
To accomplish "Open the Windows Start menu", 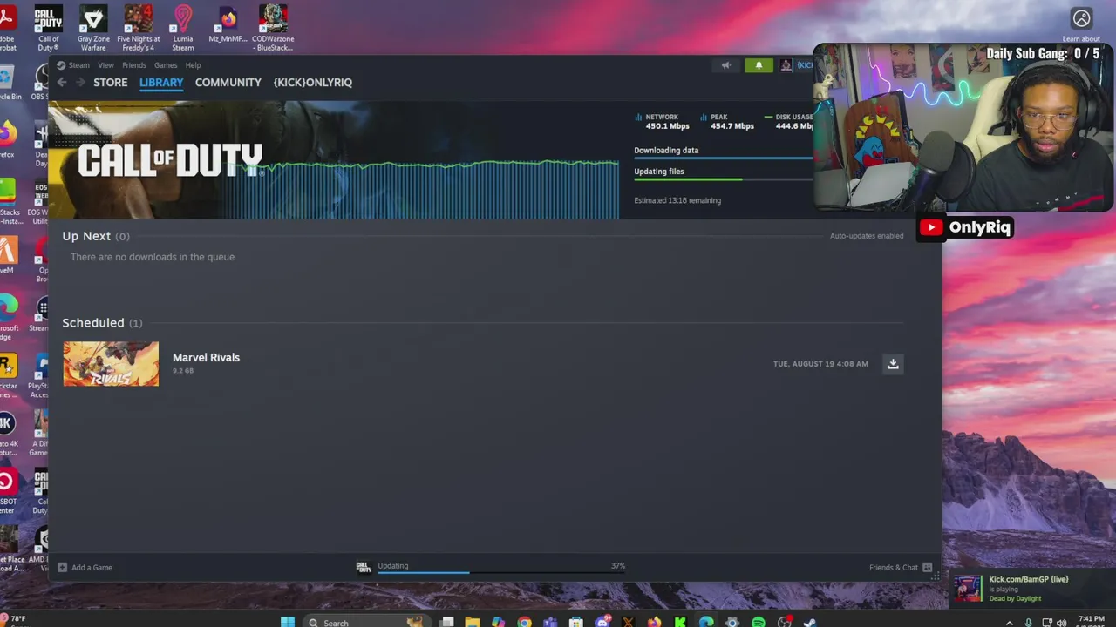I will pos(288,622).
